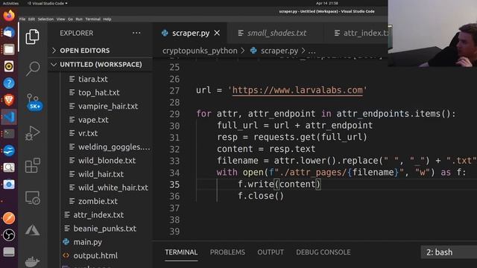The height and width of the screenshot is (268, 477).
Task: Open wild_hair.txt file
Action: (101, 174)
